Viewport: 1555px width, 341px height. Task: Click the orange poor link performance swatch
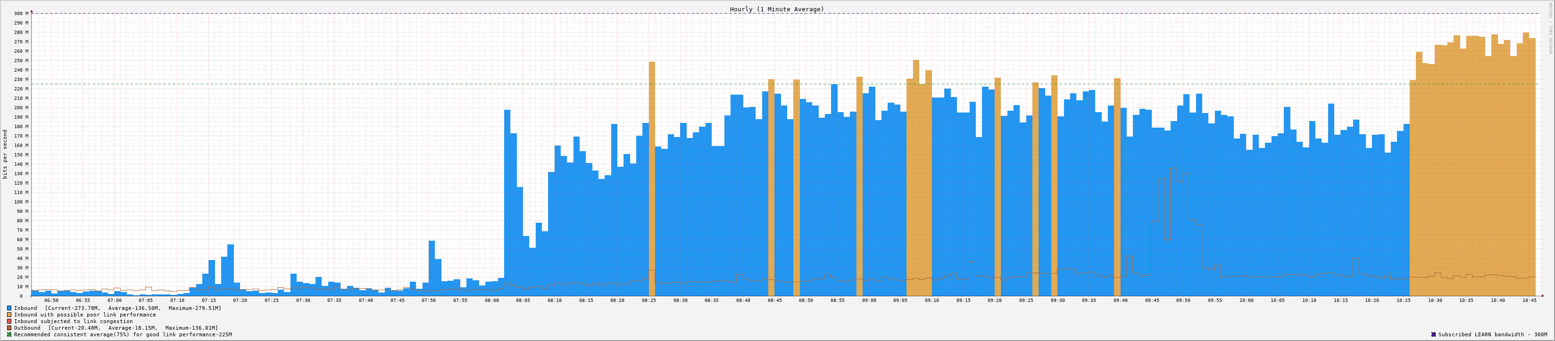(x=9, y=315)
